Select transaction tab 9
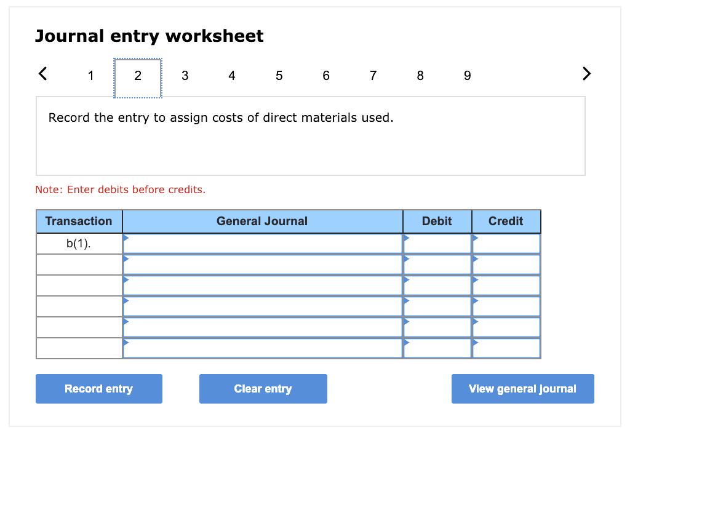 [467, 75]
